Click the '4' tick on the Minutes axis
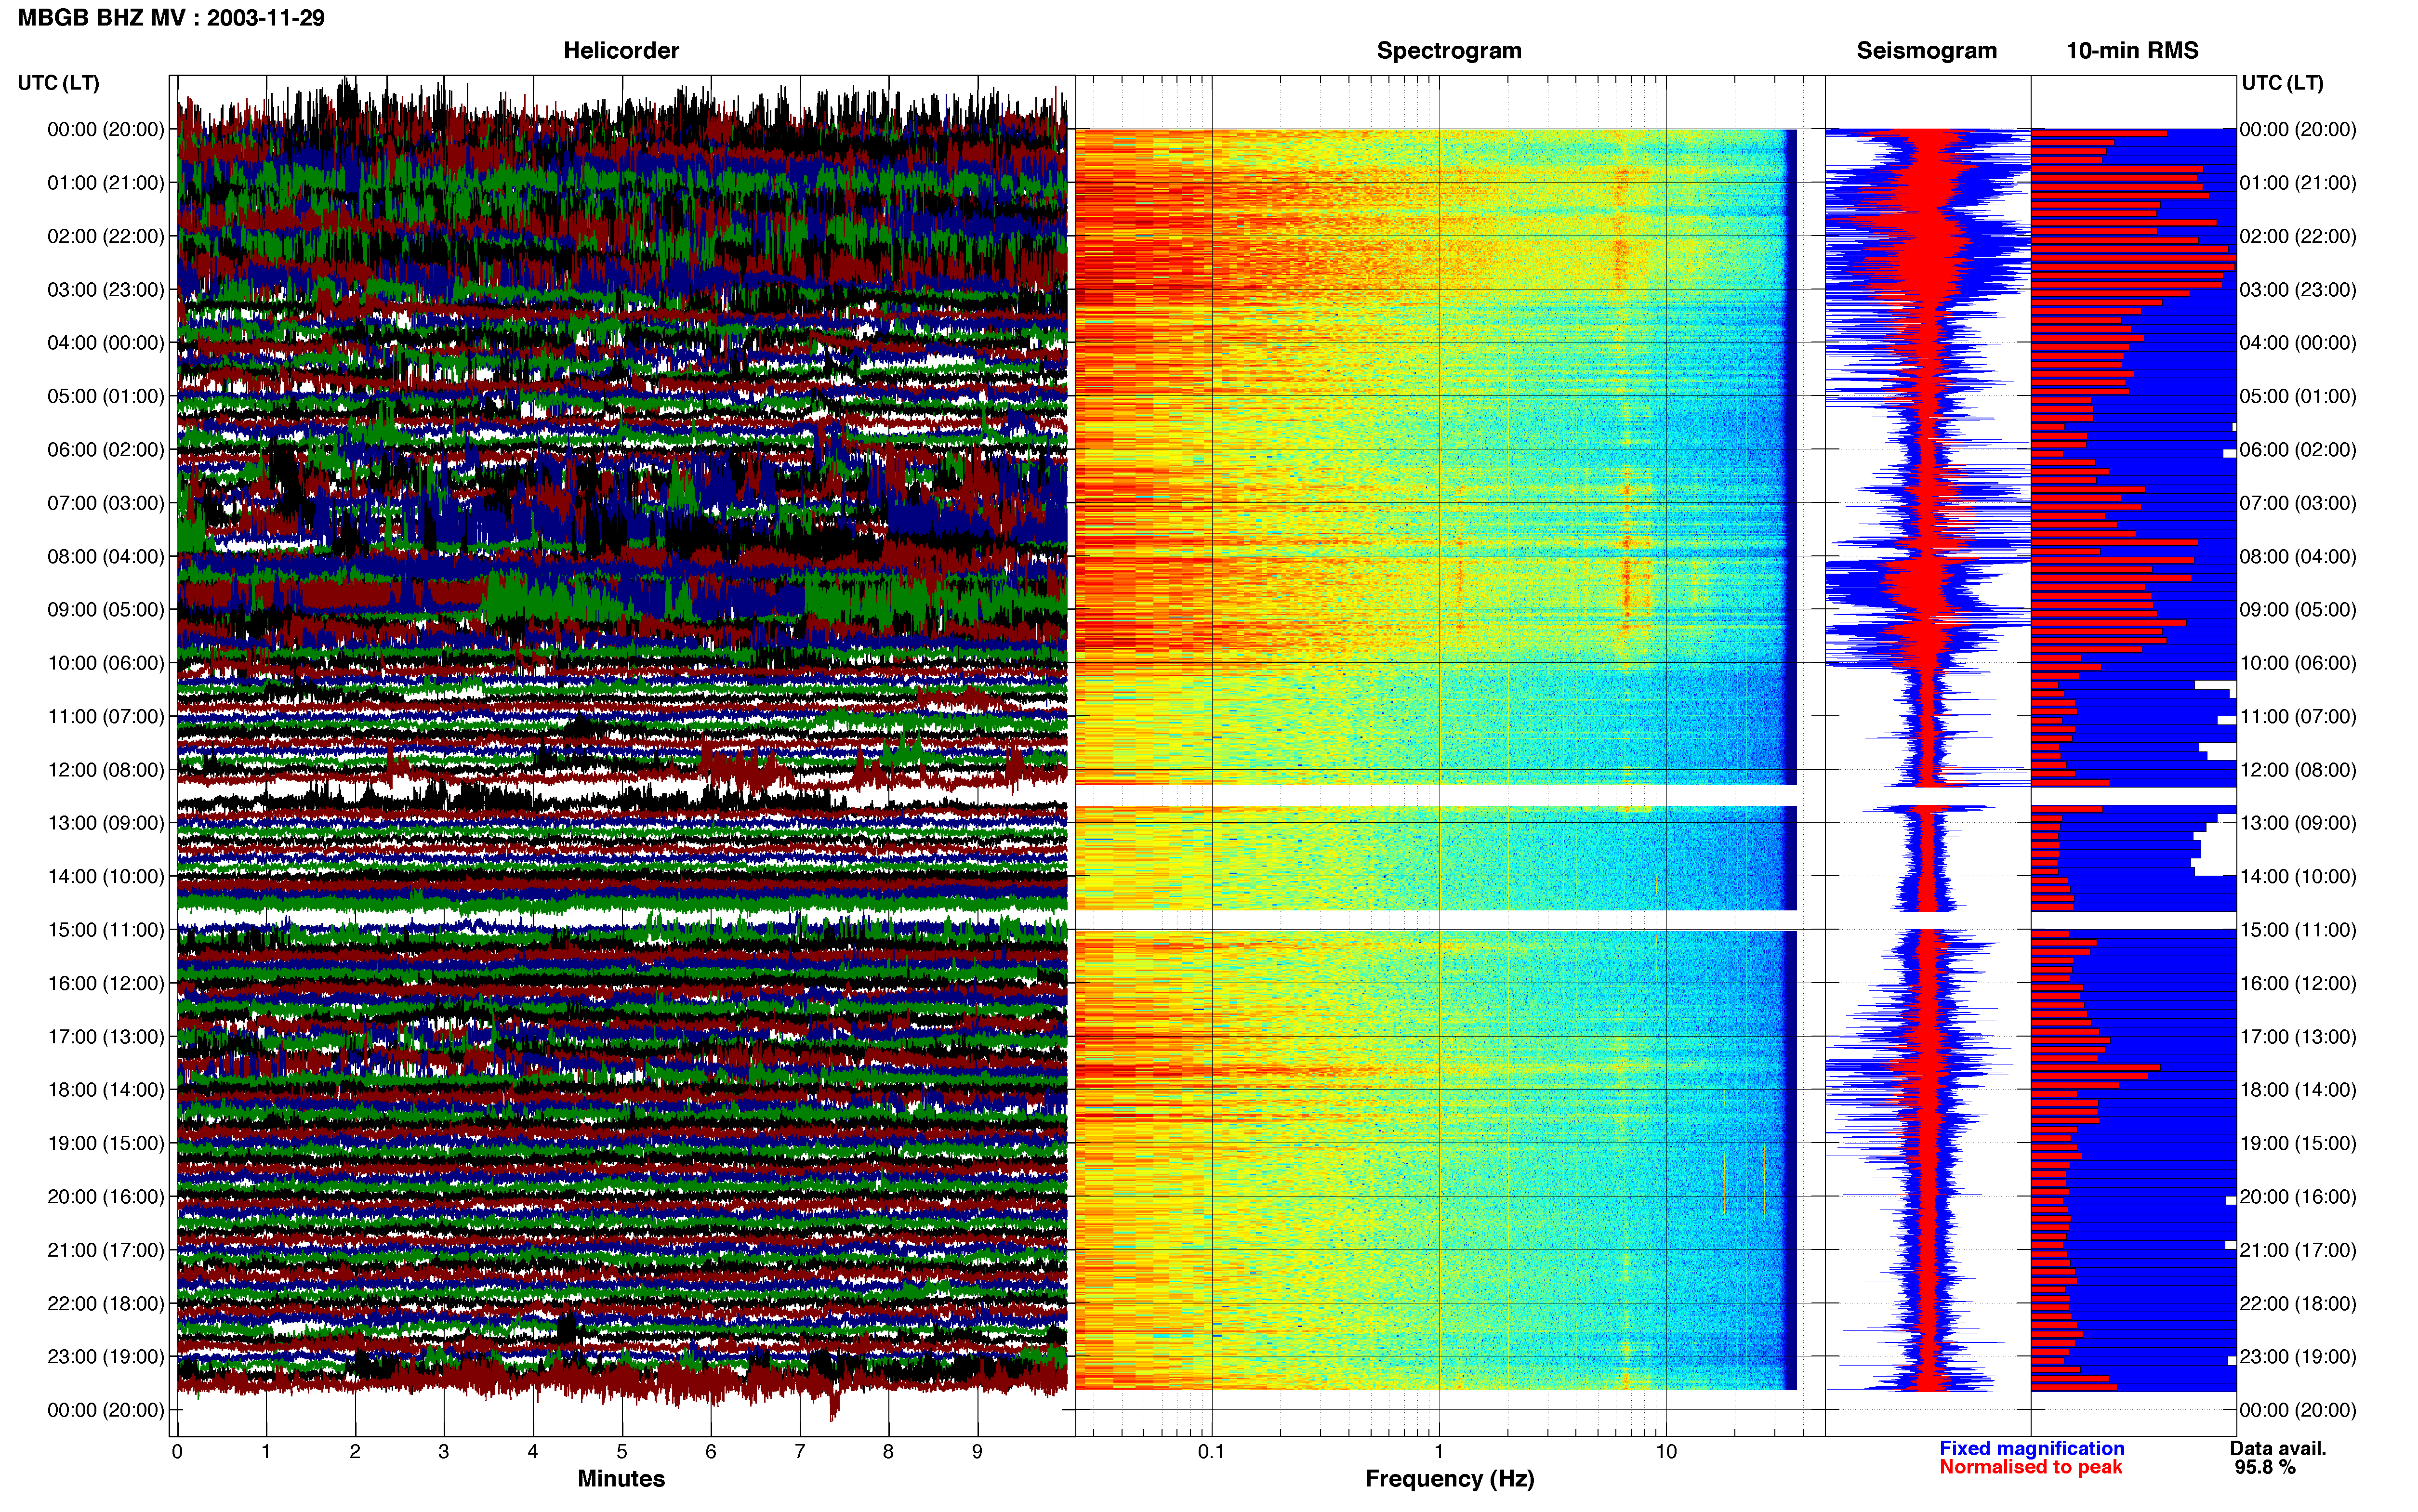This screenshot has height=1512, width=2418. 533,1452
